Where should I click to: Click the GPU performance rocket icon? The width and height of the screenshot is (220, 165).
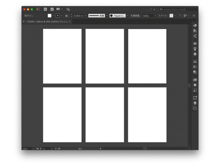68,9
